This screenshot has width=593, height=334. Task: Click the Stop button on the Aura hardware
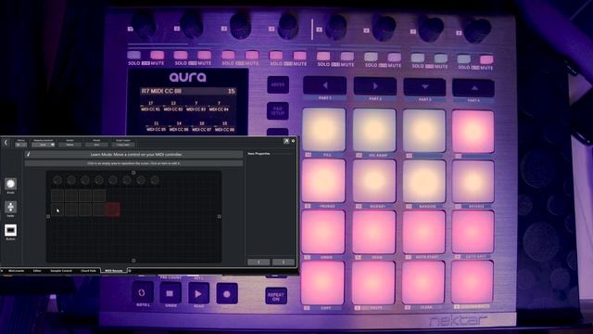coord(170,293)
